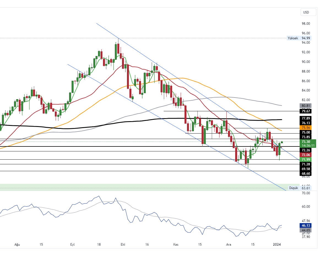Select the red 72.06 moving average label

(x=306, y=155)
